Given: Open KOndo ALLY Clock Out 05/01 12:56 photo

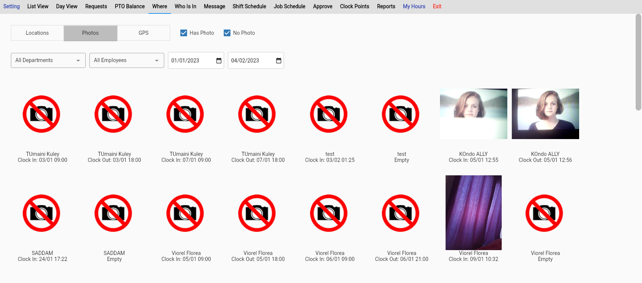Looking at the screenshot, I should pyautogui.click(x=545, y=114).
